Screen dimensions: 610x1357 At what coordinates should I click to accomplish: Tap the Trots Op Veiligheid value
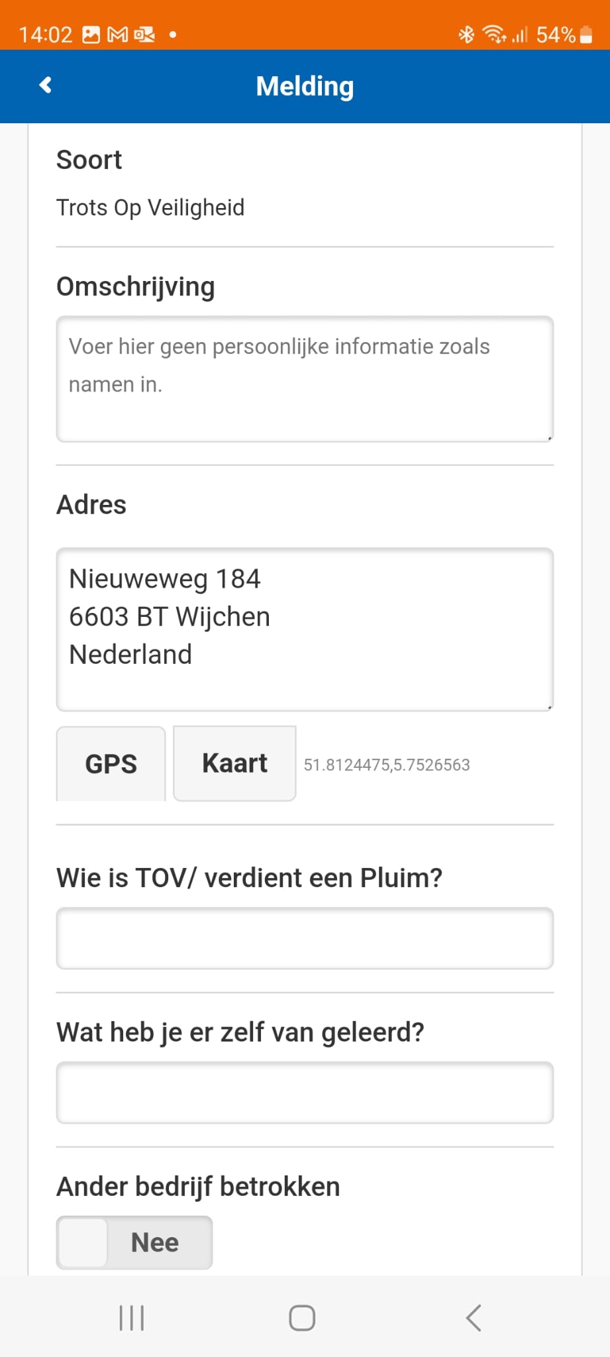click(150, 207)
